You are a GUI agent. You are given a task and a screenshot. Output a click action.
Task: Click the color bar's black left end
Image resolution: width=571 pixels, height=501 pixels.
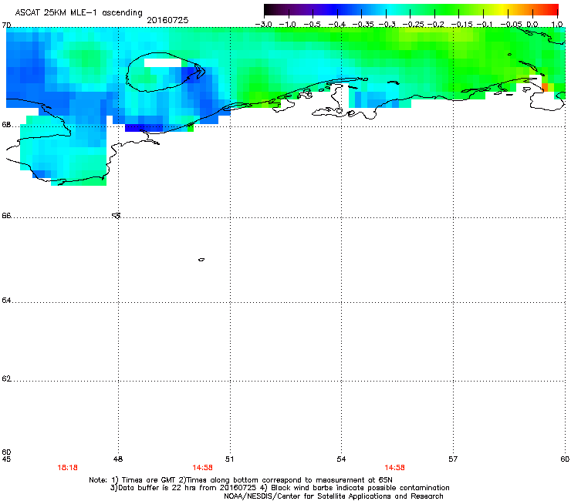269,10
